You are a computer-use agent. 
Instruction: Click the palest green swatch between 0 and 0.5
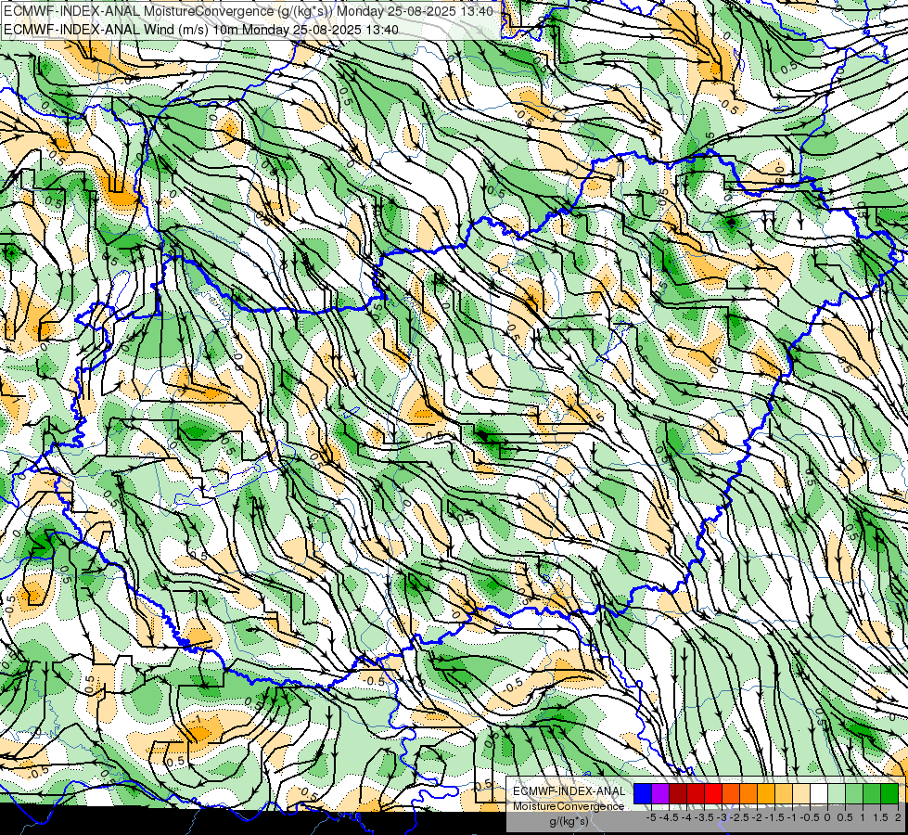click(x=837, y=793)
